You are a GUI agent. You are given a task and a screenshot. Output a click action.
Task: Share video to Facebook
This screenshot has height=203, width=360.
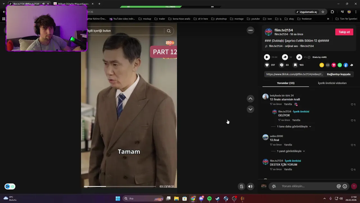tap(346, 65)
